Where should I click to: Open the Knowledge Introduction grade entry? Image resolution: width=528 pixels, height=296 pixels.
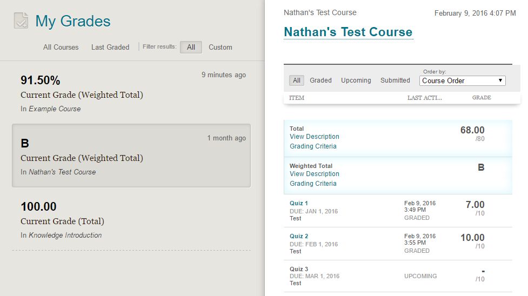tap(131, 219)
